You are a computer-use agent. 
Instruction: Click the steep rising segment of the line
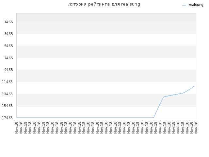coord(159,107)
